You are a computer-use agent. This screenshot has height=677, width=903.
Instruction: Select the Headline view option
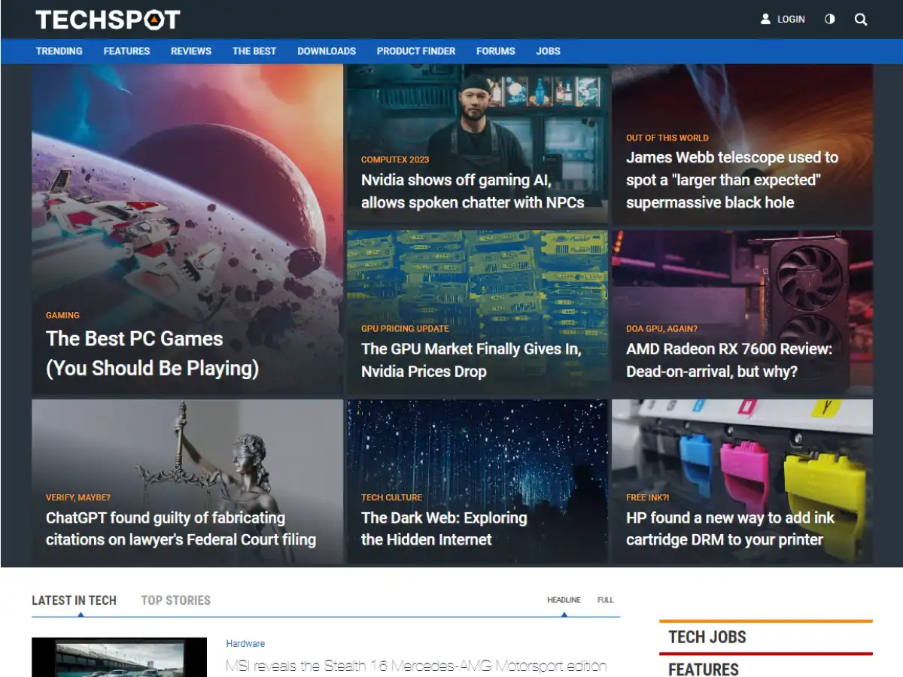564,600
